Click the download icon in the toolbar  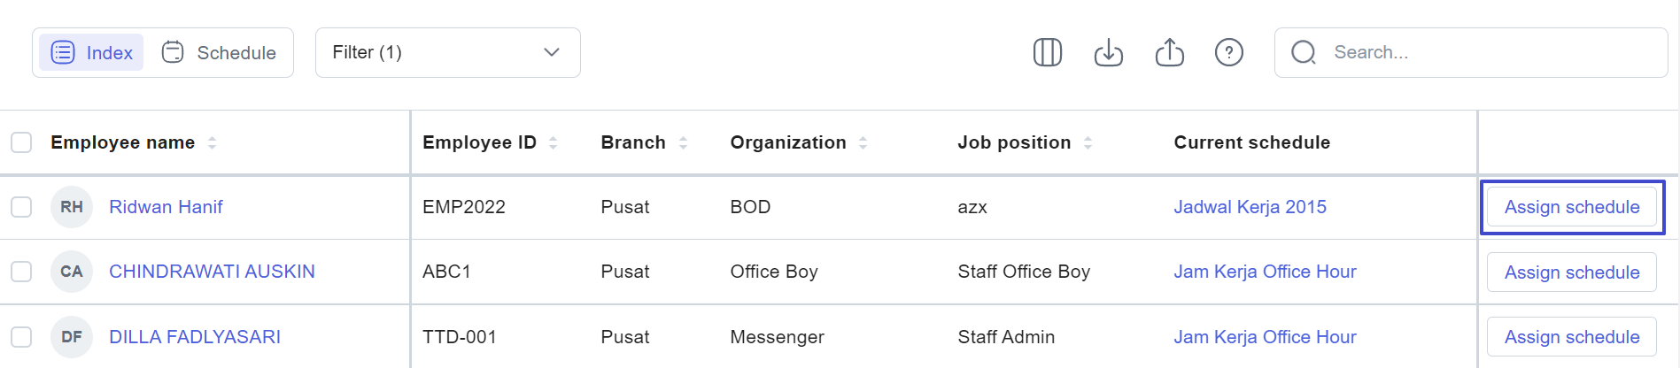click(x=1108, y=52)
